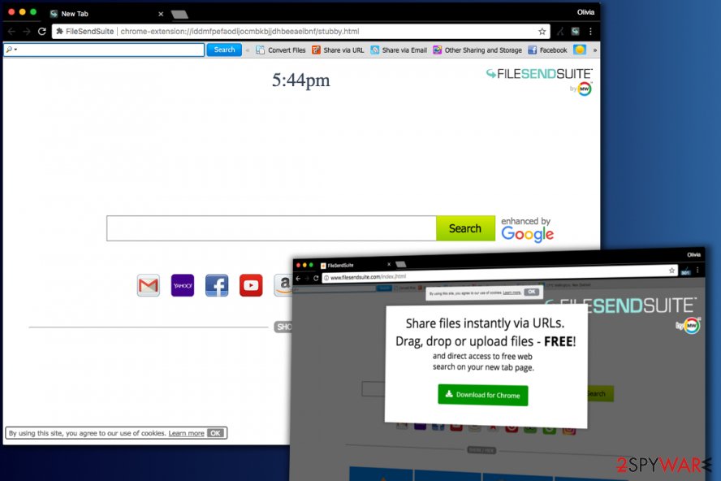
Task: Select the FileSendSuite tab in the second window
Action: pyautogui.click(x=354, y=265)
